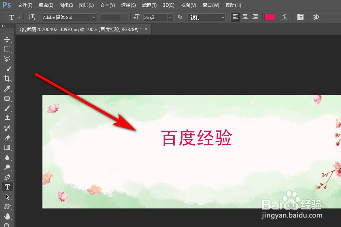
Task: Open the 文字(Y) menu
Action: coord(108,5)
